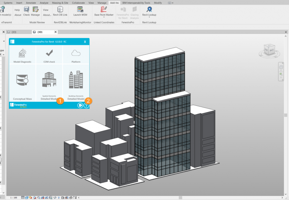
Task: Open the Model Diagnostic tool in FenestraPro
Action: (22, 55)
